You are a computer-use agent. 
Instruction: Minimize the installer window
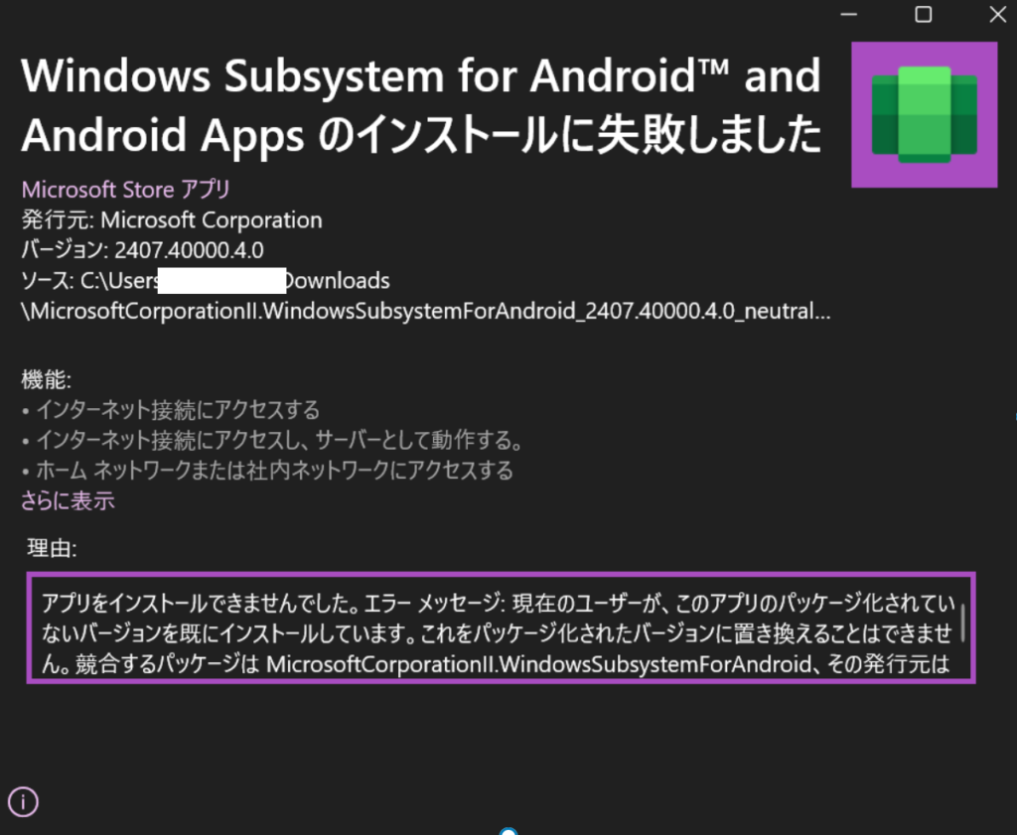848,14
